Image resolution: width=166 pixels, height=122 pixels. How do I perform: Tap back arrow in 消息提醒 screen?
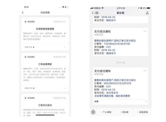[x=23, y=13]
